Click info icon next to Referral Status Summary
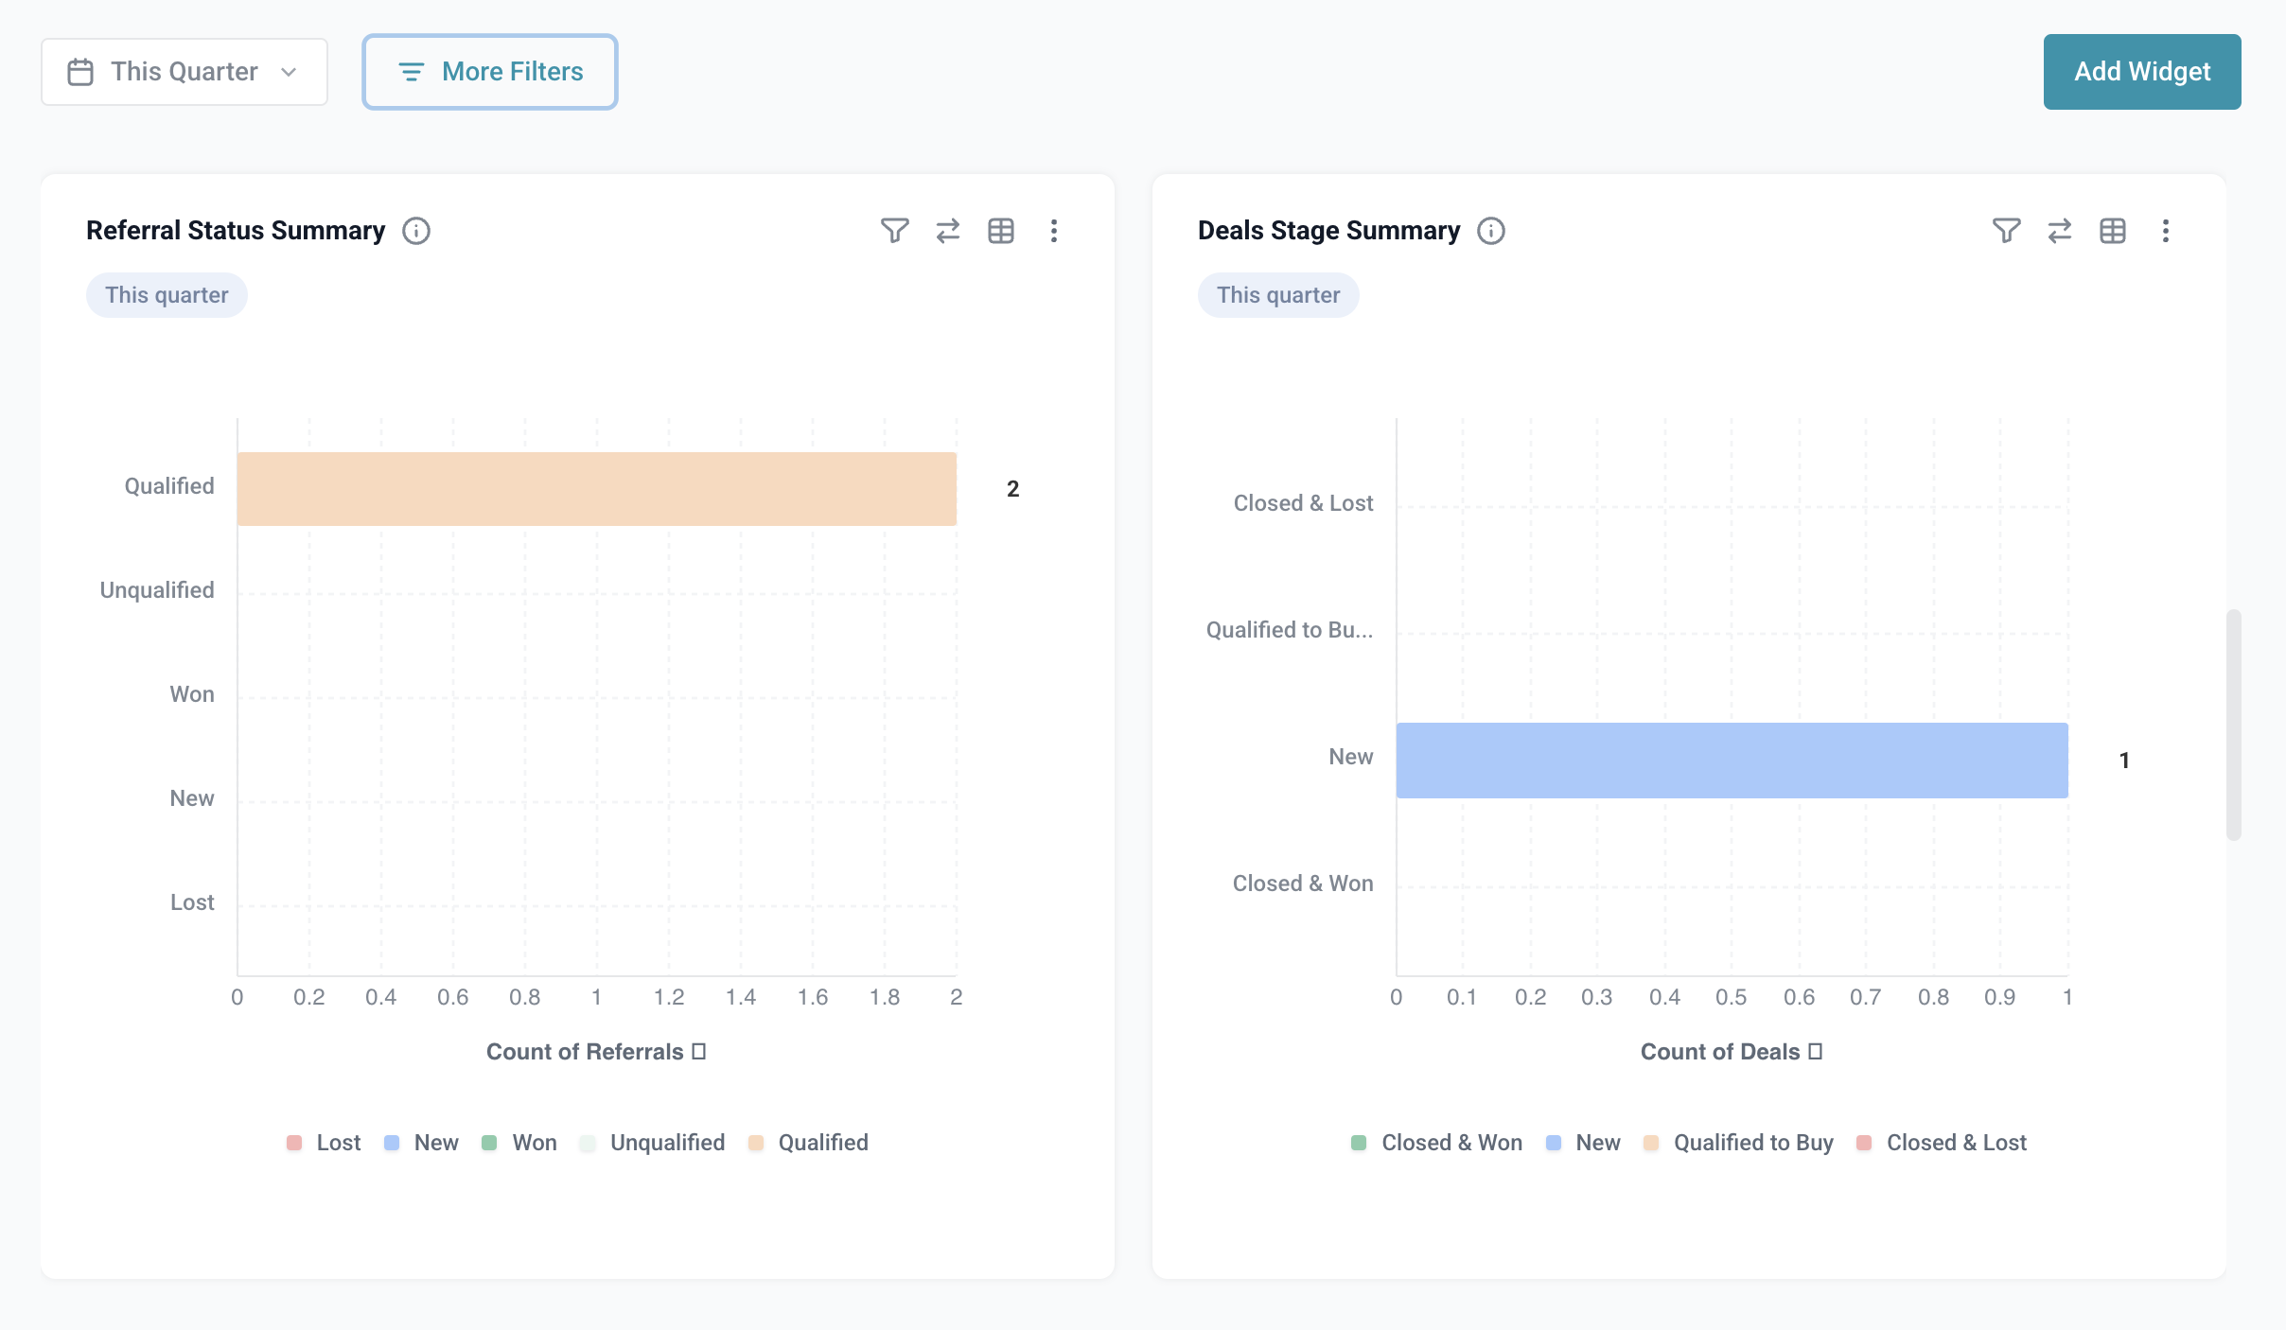This screenshot has height=1330, width=2286. coord(416,231)
